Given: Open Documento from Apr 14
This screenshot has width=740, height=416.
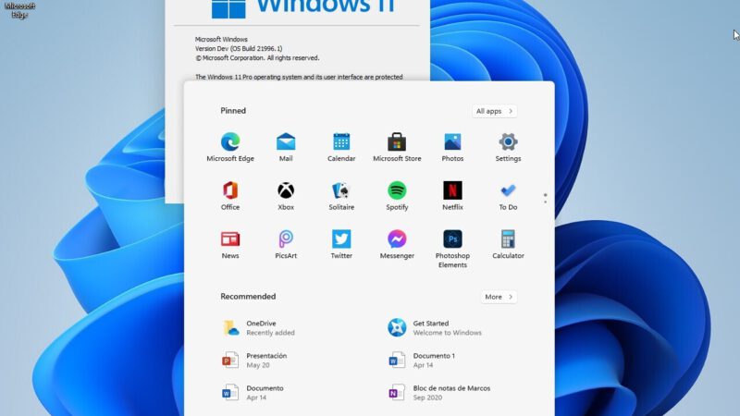Looking at the screenshot, I should (x=253, y=392).
